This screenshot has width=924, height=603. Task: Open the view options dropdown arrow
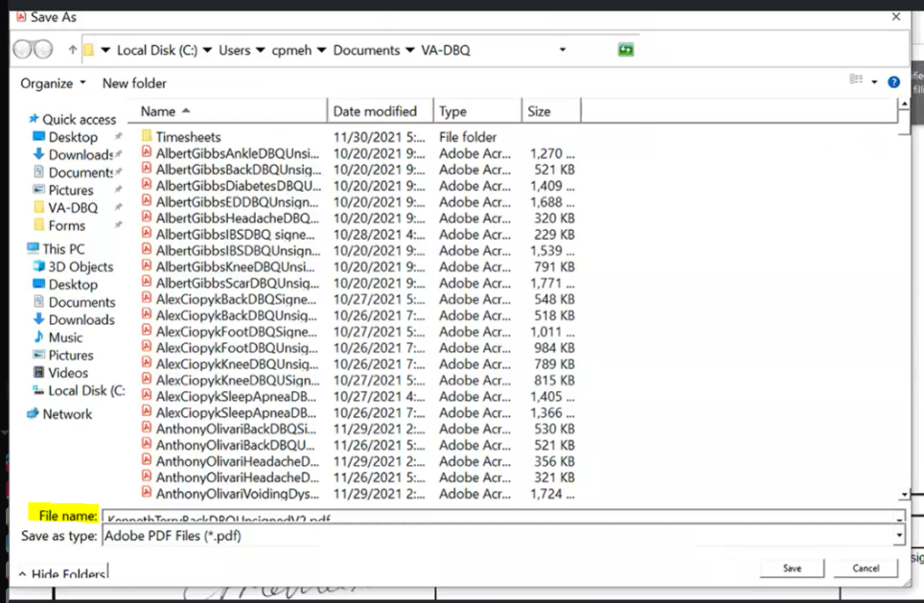click(x=873, y=81)
